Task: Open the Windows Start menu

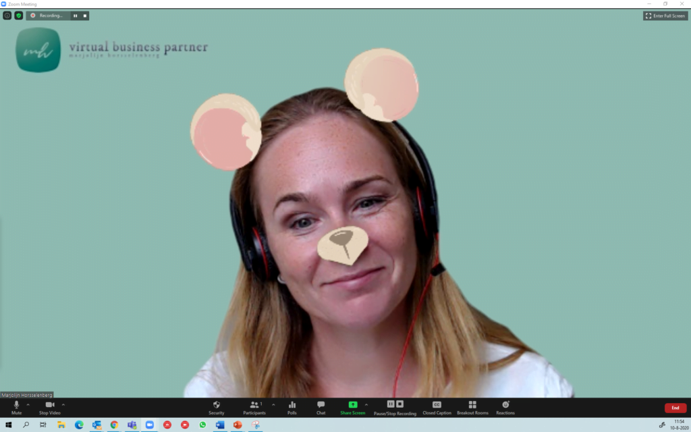Action: coord(9,425)
